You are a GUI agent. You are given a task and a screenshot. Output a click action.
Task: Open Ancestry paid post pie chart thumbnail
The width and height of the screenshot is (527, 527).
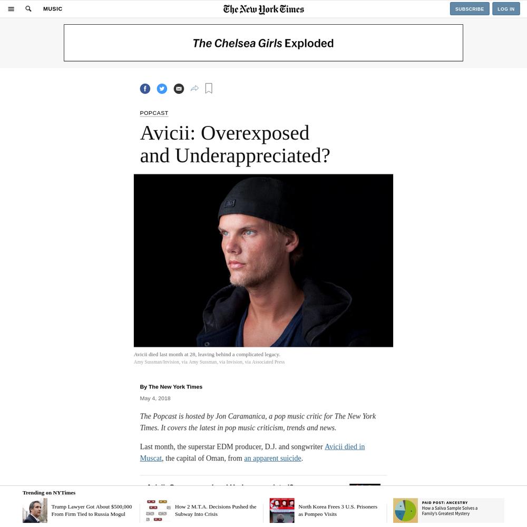tap(405, 510)
